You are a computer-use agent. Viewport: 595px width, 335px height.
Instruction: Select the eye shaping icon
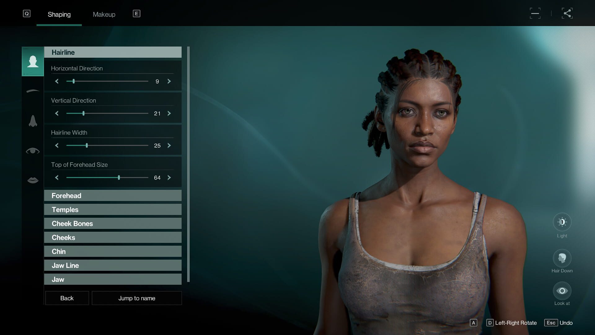click(33, 151)
